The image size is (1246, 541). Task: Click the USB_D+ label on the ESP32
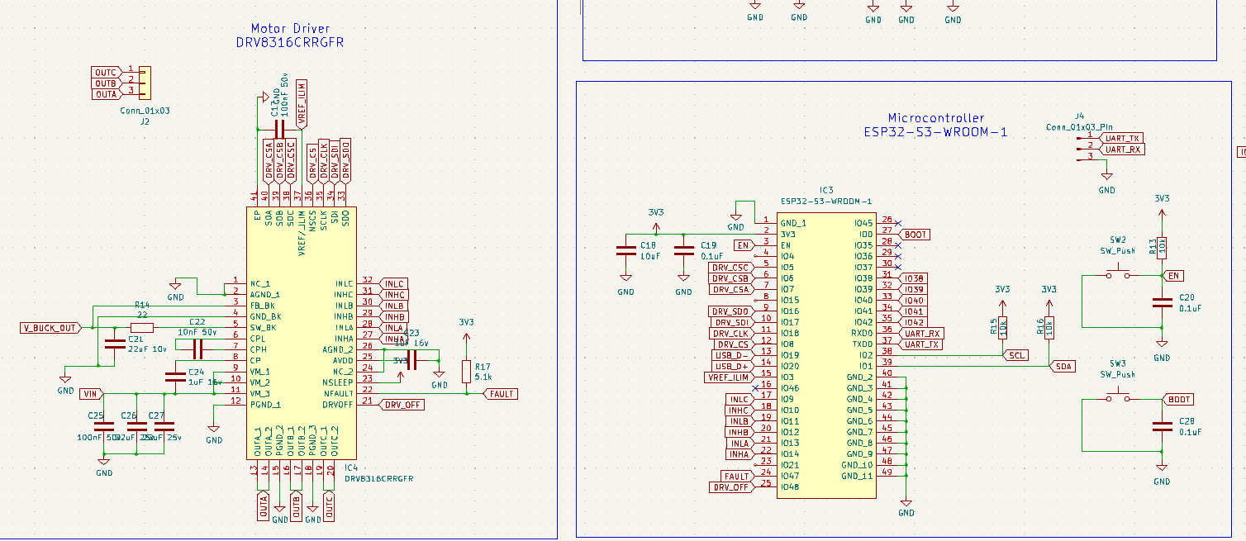(730, 366)
